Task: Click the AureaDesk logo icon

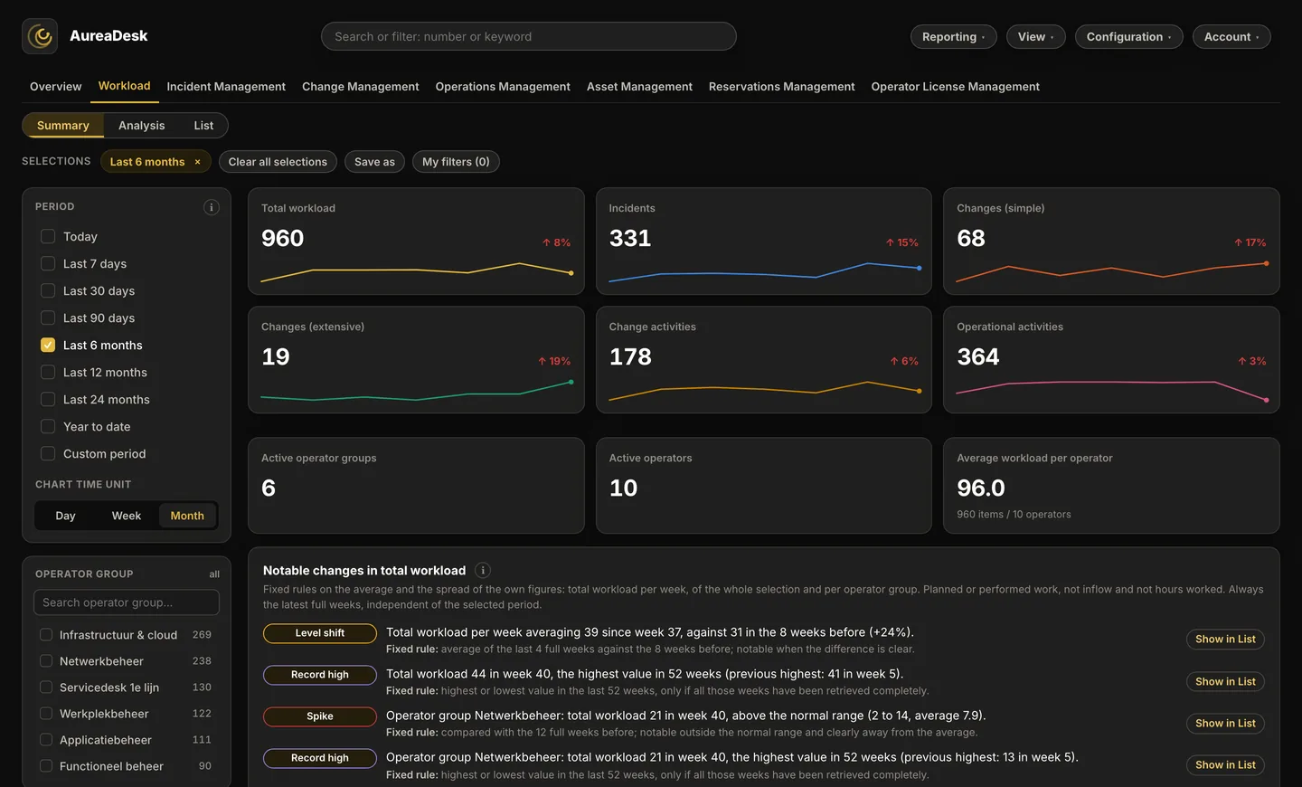Action: [x=40, y=36]
